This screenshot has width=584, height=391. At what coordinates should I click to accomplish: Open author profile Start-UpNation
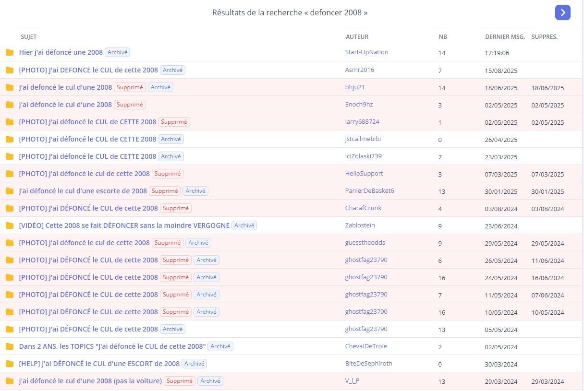coord(366,52)
